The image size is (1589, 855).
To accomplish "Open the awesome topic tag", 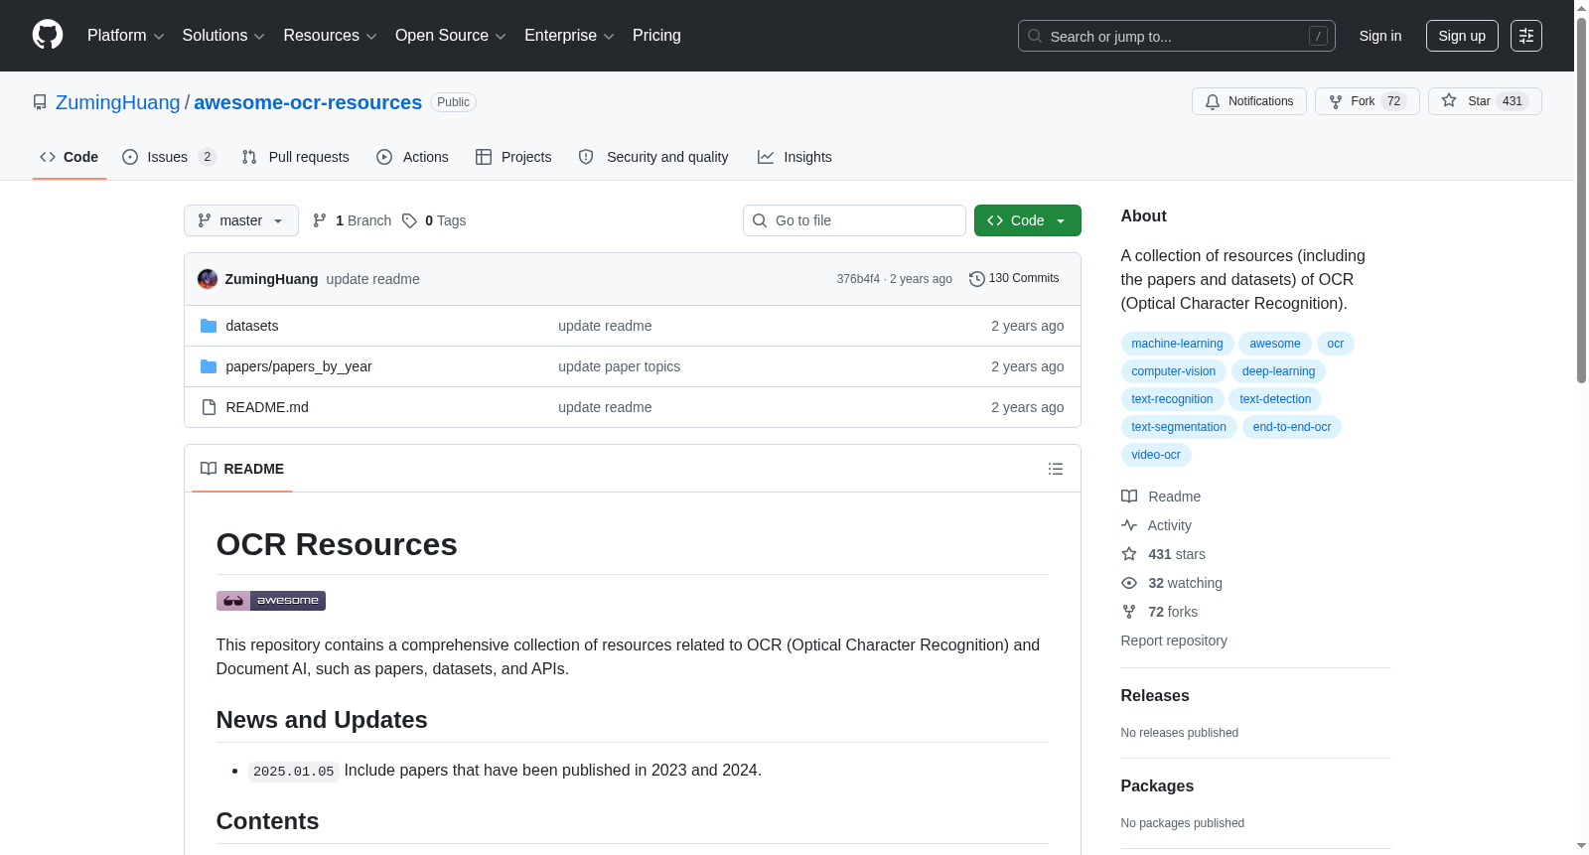I will [x=1274, y=344].
